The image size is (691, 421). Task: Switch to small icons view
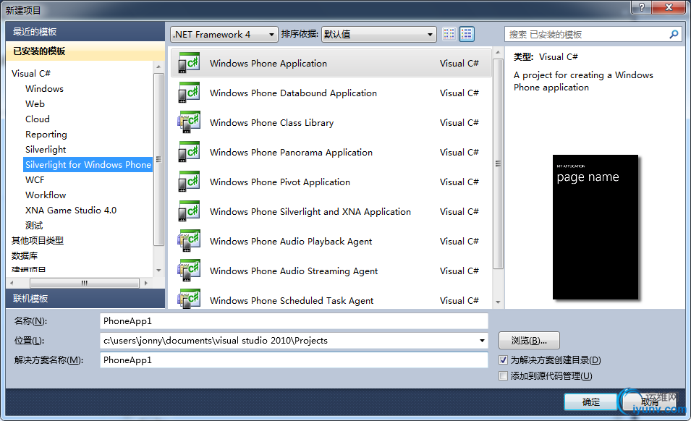[x=449, y=34]
